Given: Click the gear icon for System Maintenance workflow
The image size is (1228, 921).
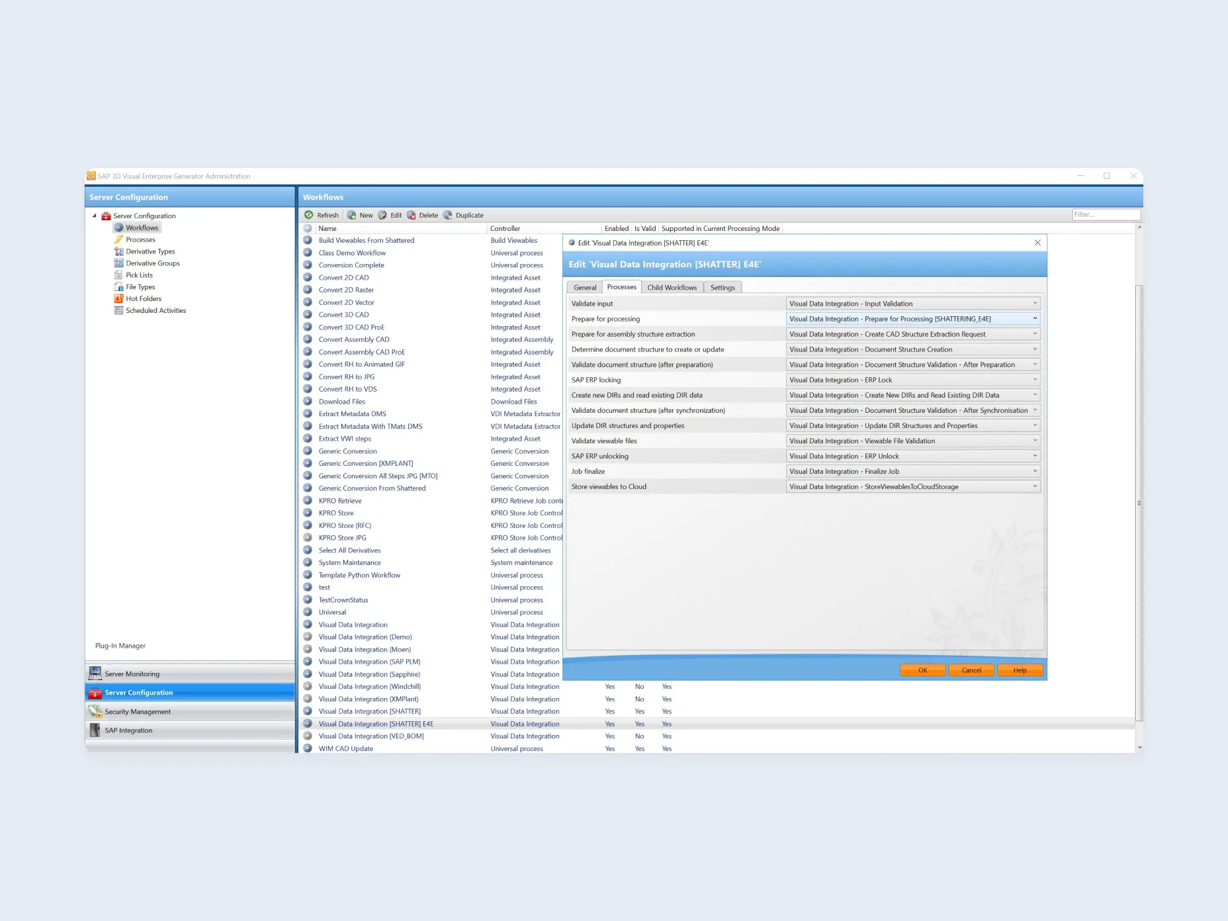Looking at the screenshot, I should [308, 562].
